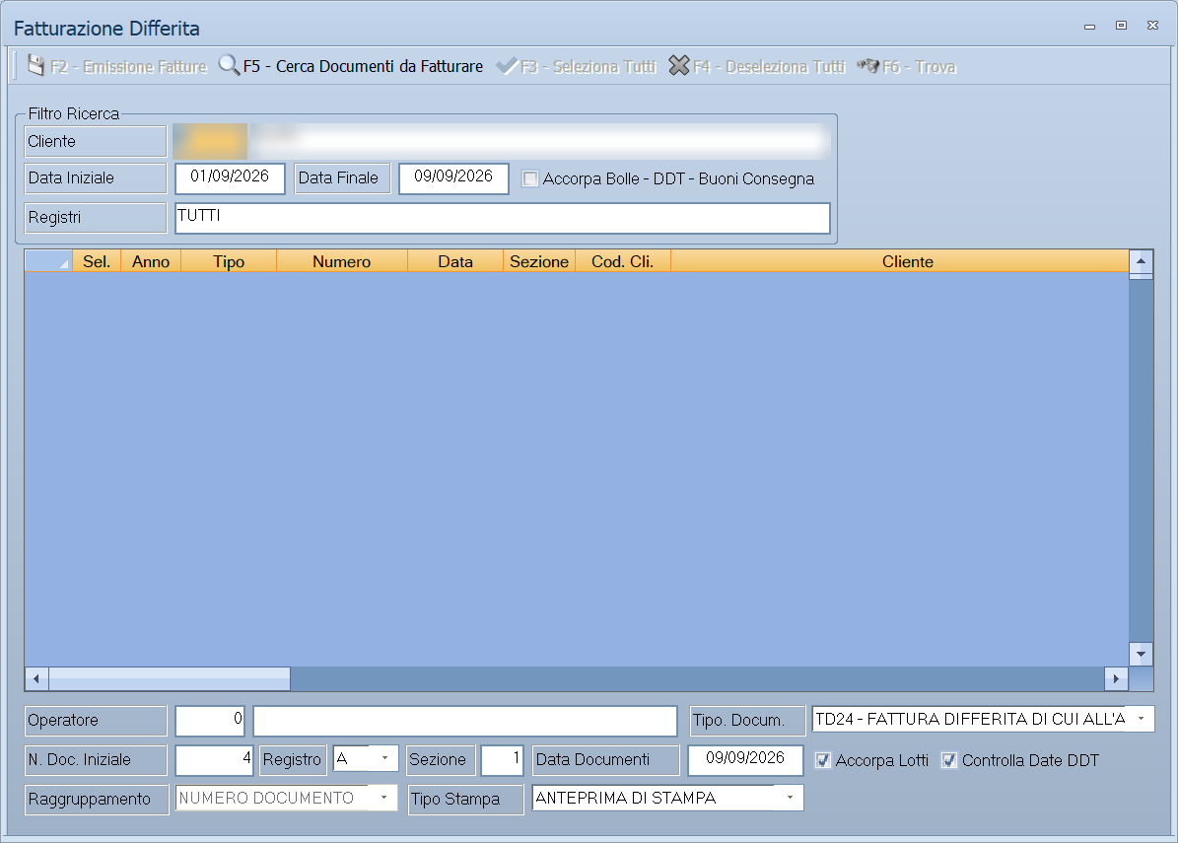
Task: Enable Accorpa Bolle - DDT - Buoni Consegna
Action: tap(530, 178)
